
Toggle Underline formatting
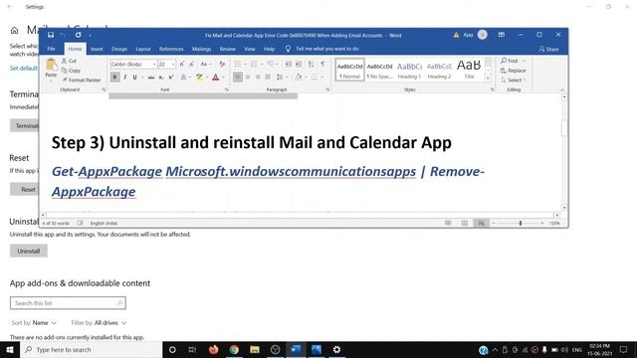point(134,78)
